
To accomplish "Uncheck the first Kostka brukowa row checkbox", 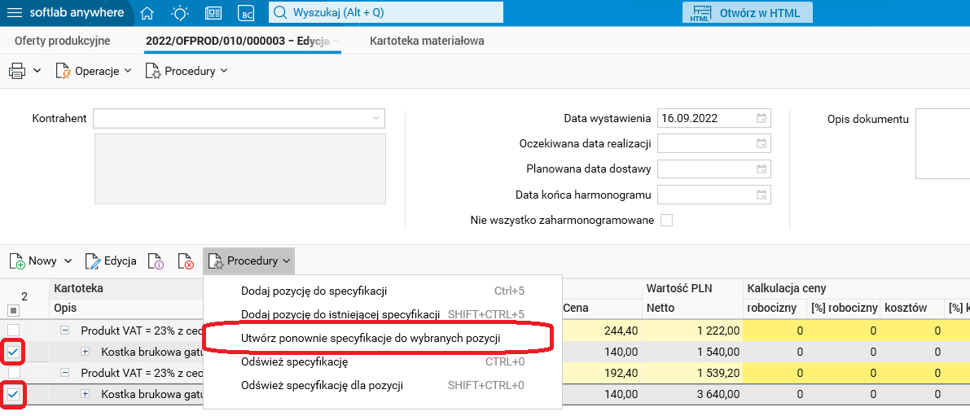I will (x=13, y=353).
